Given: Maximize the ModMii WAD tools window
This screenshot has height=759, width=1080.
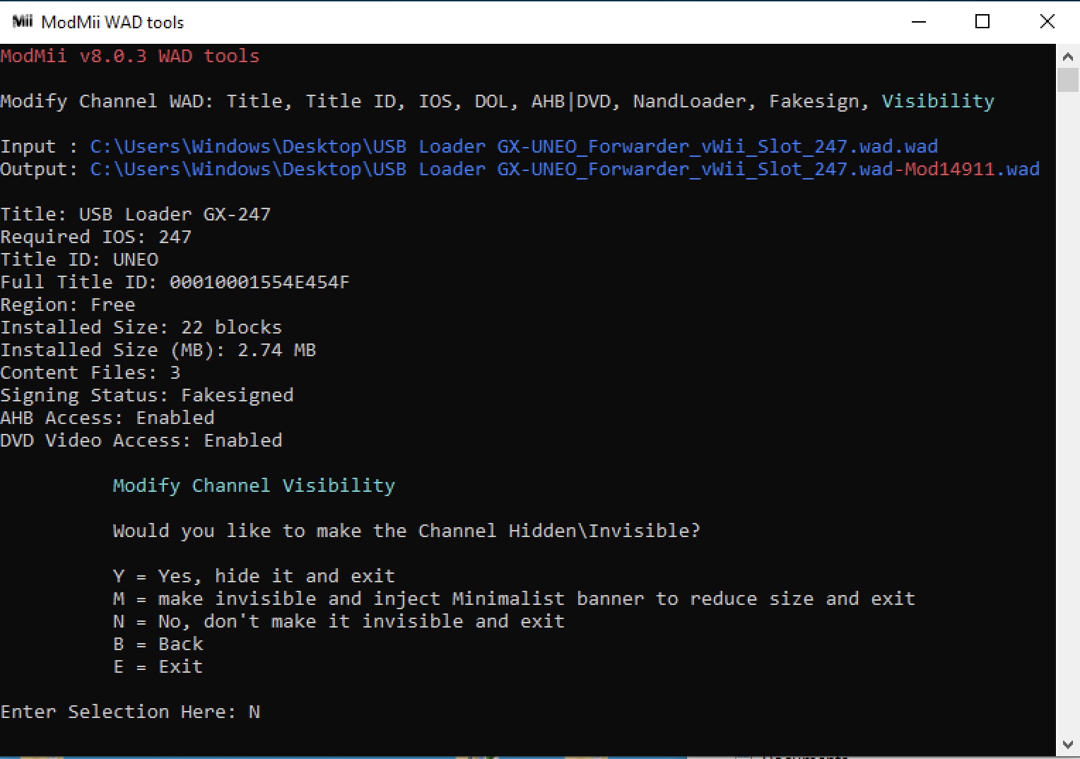Looking at the screenshot, I should click(x=982, y=22).
